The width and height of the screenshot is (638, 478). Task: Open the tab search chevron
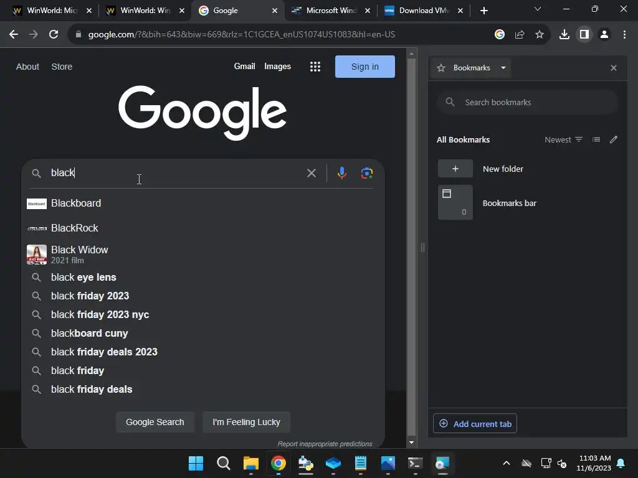pyautogui.click(x=538, y=9)
